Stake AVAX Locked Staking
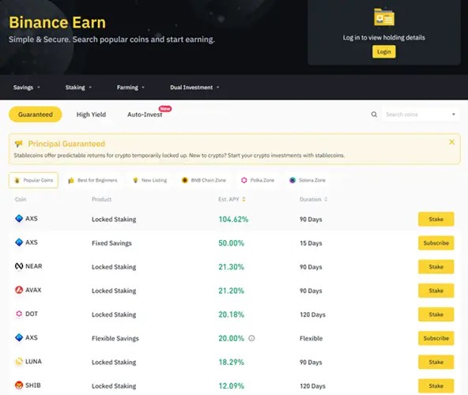Screen dimensions: 468x395 [436, 291]
